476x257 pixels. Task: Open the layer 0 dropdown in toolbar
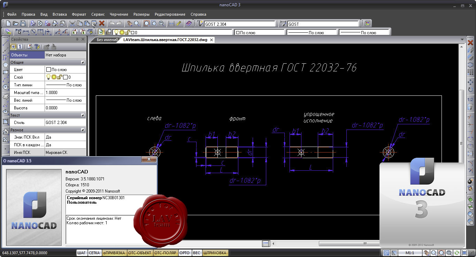tap(172, 32)
